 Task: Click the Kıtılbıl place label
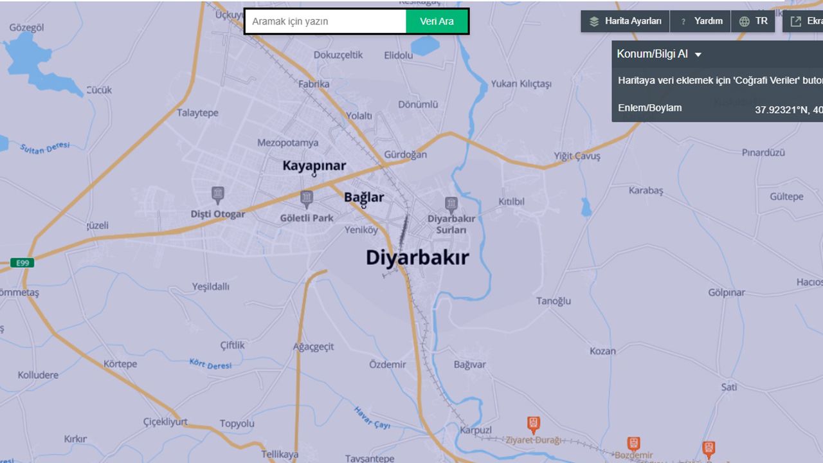tap(512, 201)
